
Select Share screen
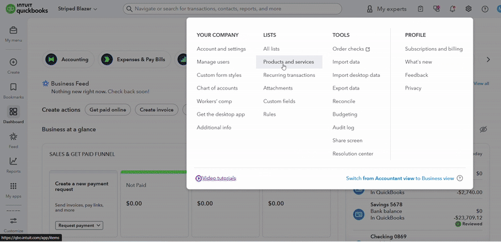[x=348, y=140]
